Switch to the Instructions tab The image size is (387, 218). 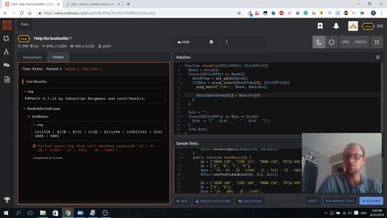pyautogui.click(x=32, y=57)
